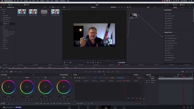Open the Keyframes All filter dropdown
The height and width of the screenshot is (109, 194).
pos(179,75)
